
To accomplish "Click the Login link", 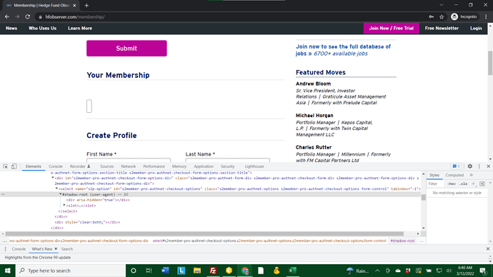I will click(x=476, y=29).
